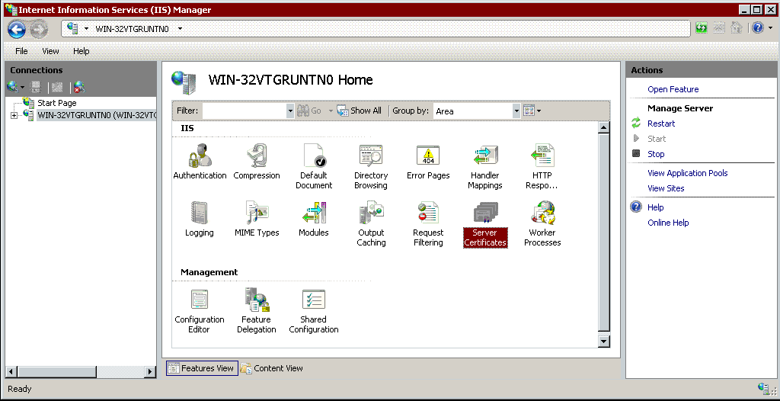
Task: Select the Server Certificates feature
Action: pyautogui.click(x=485, y=224)
